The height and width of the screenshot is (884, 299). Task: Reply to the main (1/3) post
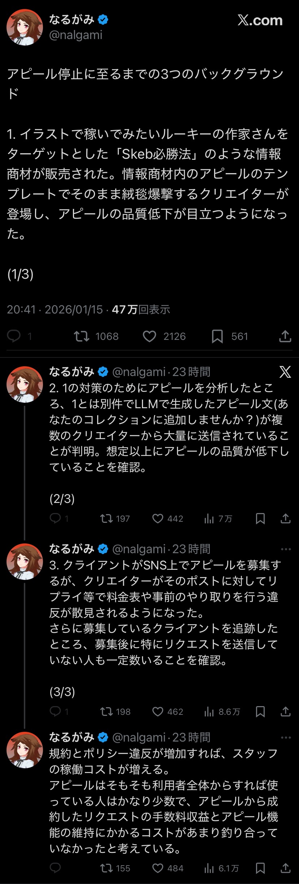click(x=14, y=336)
